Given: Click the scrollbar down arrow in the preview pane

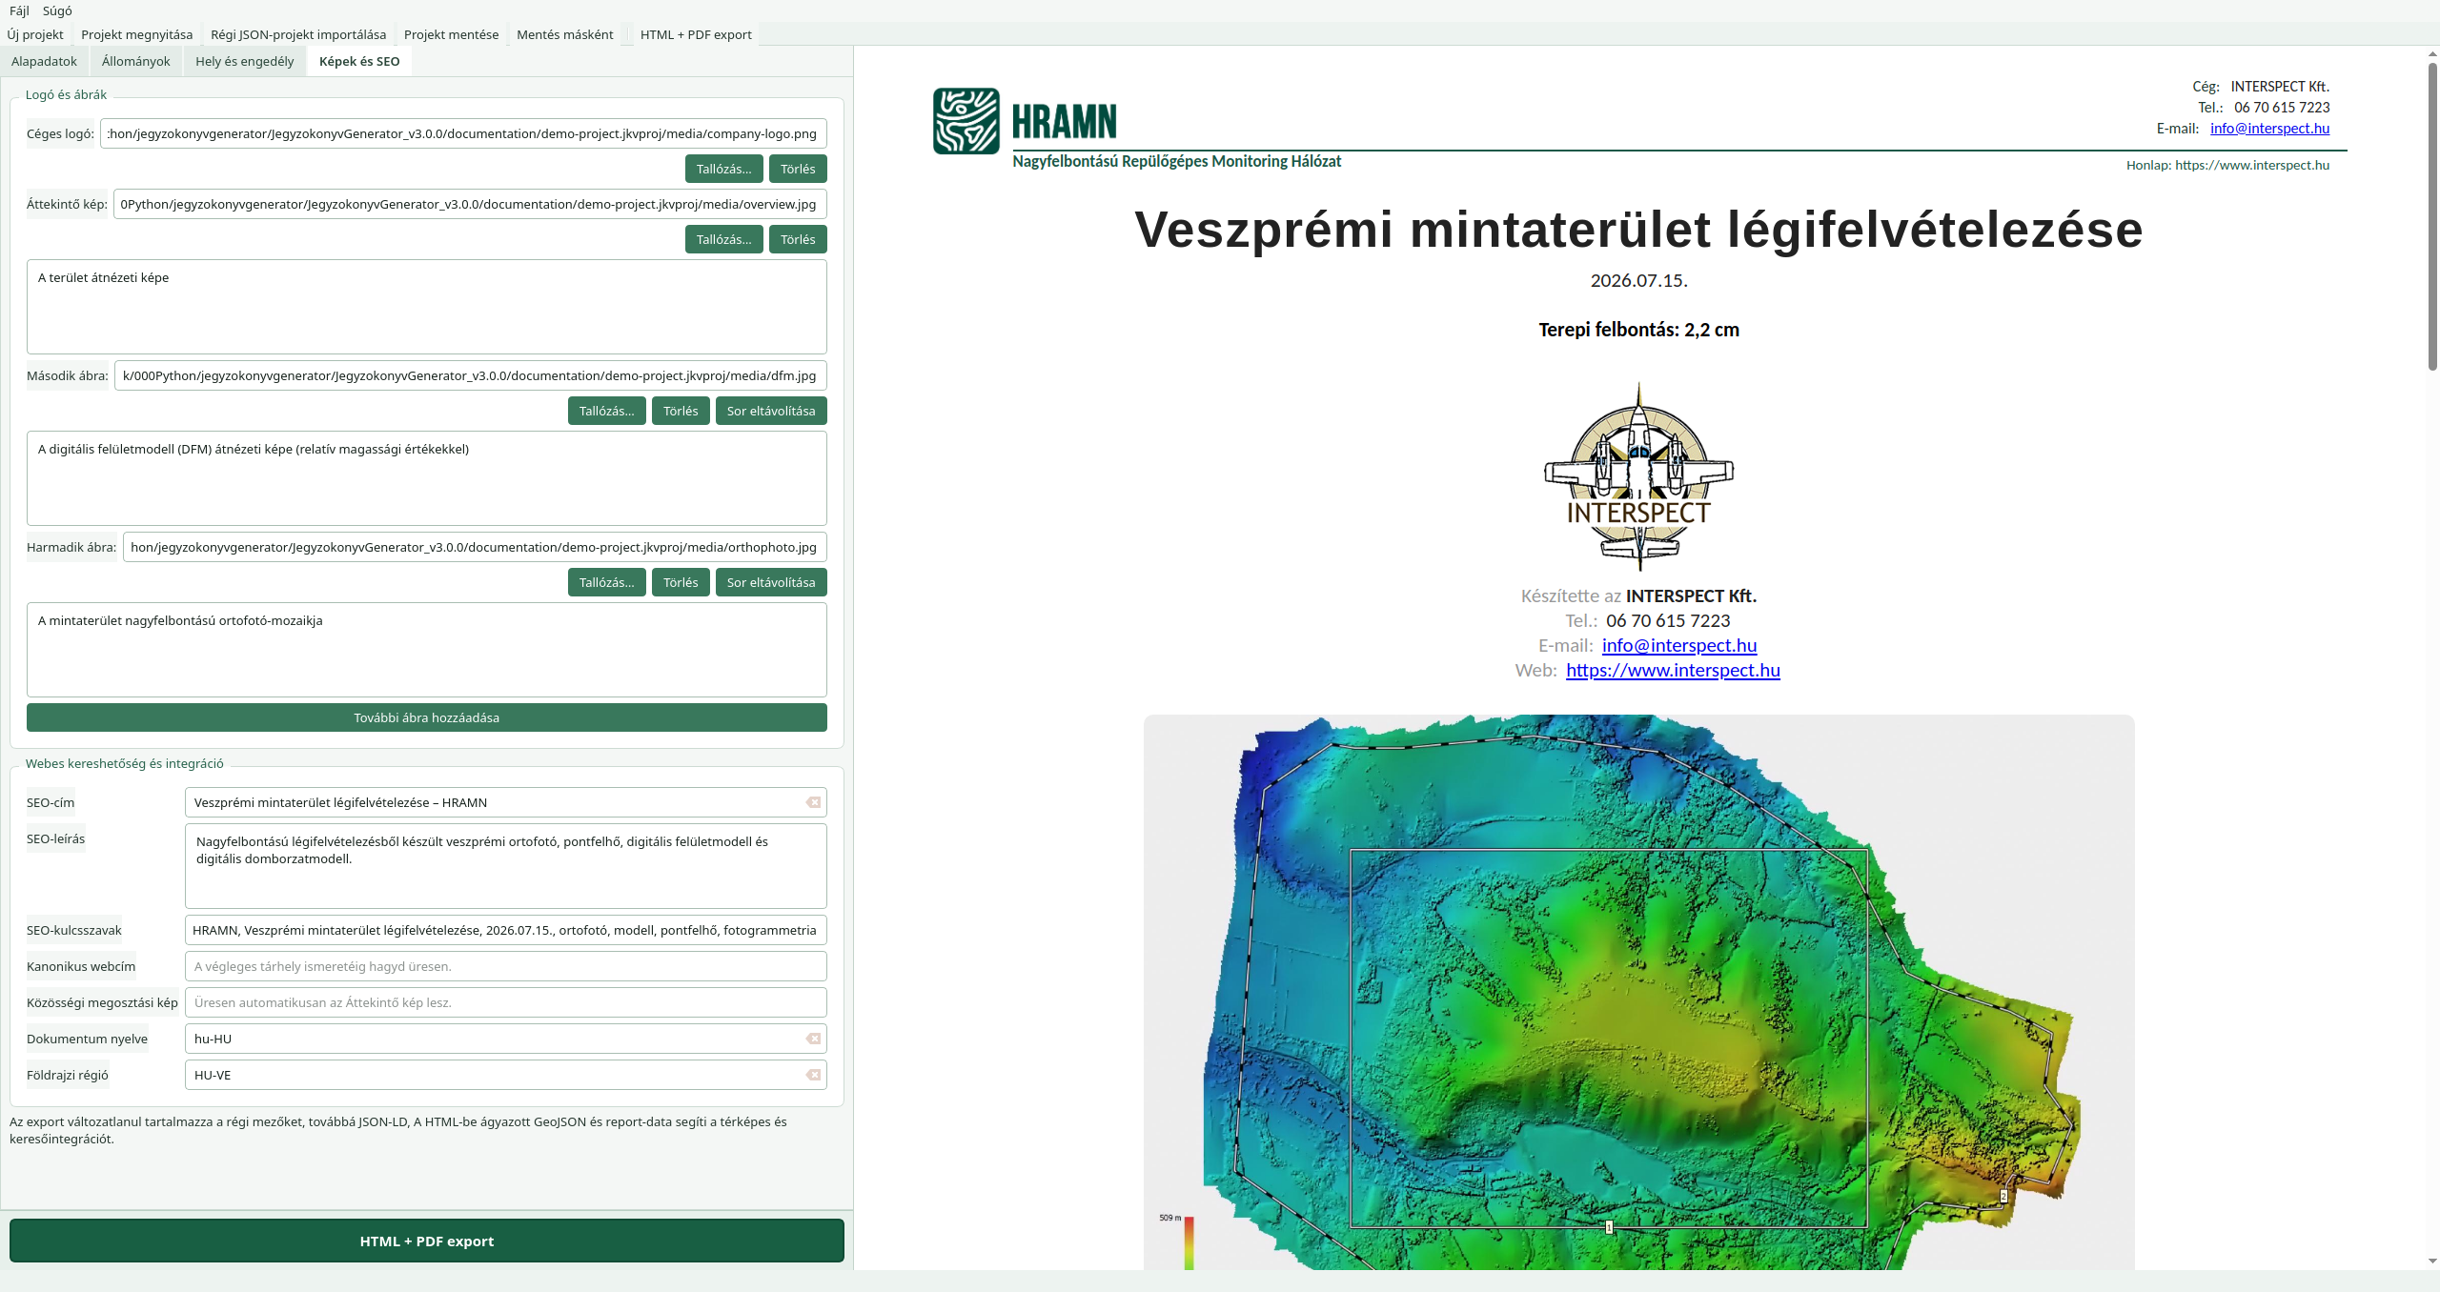Looking at the screenshot, I should [2432, 1261].
